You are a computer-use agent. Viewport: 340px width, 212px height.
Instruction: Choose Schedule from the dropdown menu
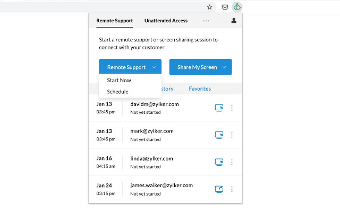pyautogui.click(x=117, y=92)
